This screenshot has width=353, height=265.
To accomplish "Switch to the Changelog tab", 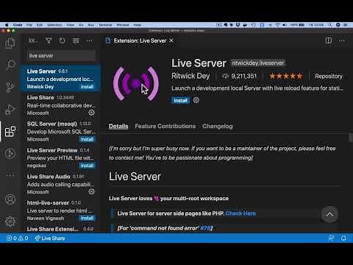I will 218,126.
